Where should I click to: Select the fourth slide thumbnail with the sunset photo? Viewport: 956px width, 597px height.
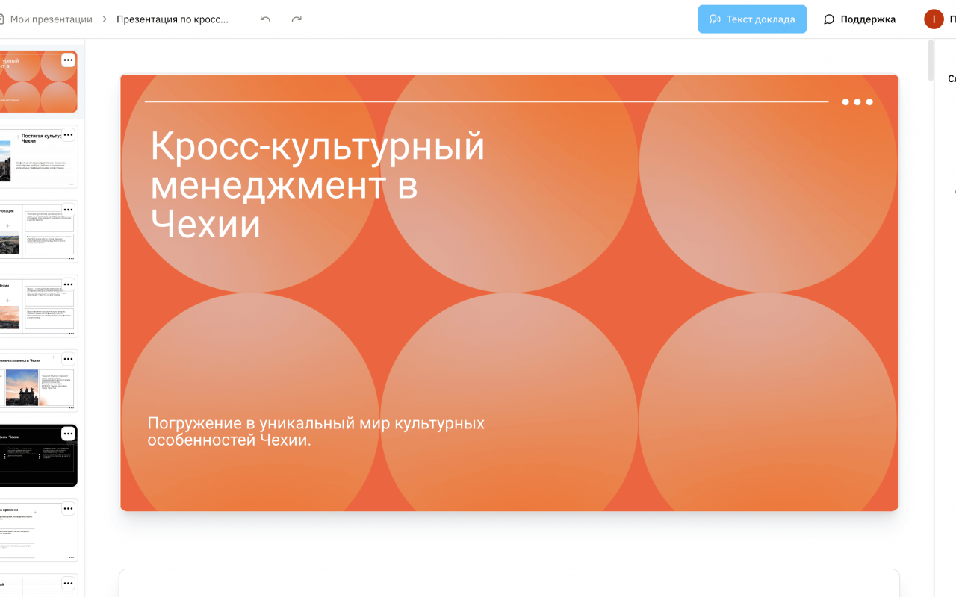point(39,306)
